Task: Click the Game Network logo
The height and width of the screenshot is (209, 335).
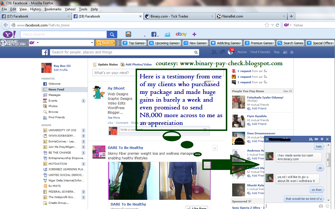Action: pos(13,43)
